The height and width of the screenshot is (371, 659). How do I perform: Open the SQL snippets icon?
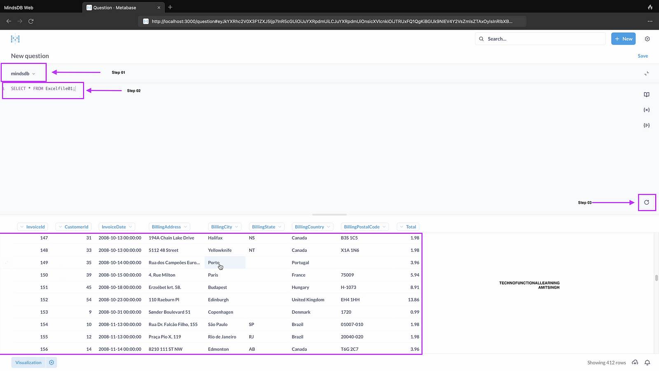[x=646, y=125]
